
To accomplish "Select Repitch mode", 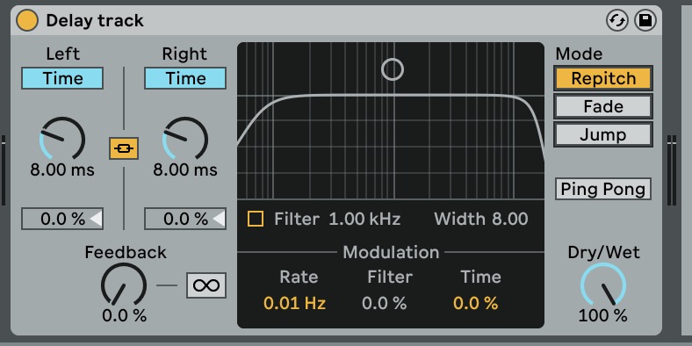I will click(603, 78).
